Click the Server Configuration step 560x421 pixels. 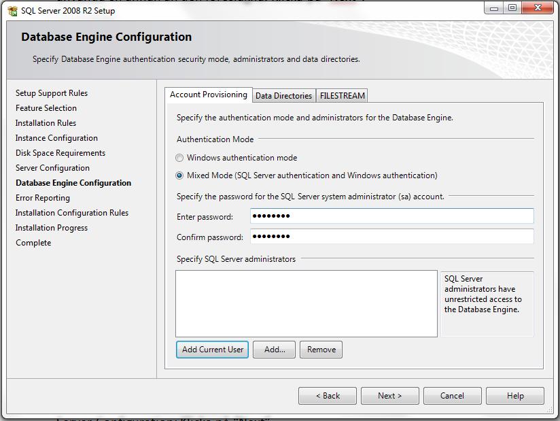pos(52,168)
